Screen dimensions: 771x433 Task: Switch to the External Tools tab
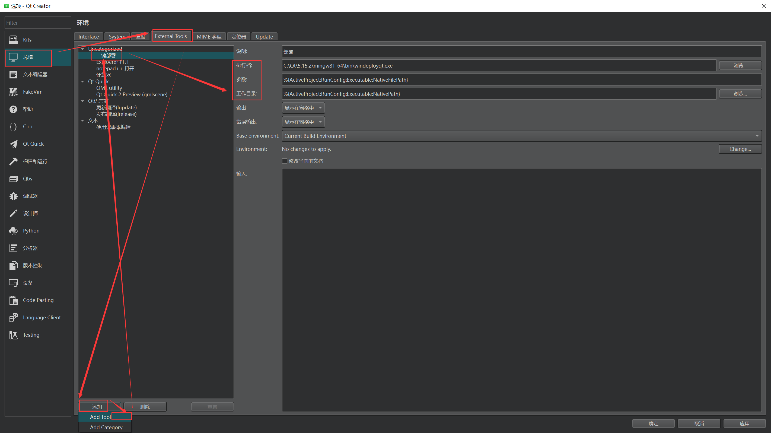(171, 36)
